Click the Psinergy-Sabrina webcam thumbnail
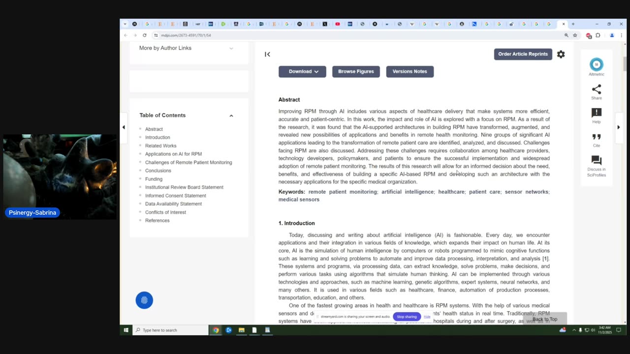This screenshot has width=630, height=354. (x=60, y=177)
